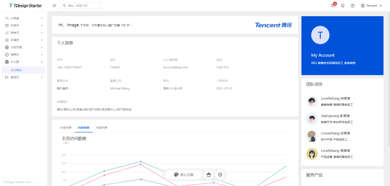Click Jiajingwang 彭某某 avatar
This screenshot has height=186, width=390.
point(312,119)
